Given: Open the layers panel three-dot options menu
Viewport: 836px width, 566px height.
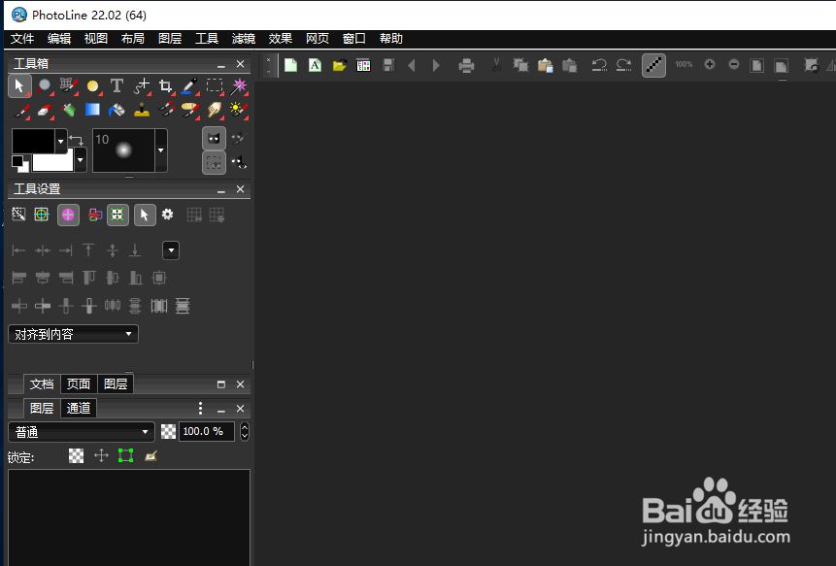Looking at the screenshot, I should pos(200,409).
